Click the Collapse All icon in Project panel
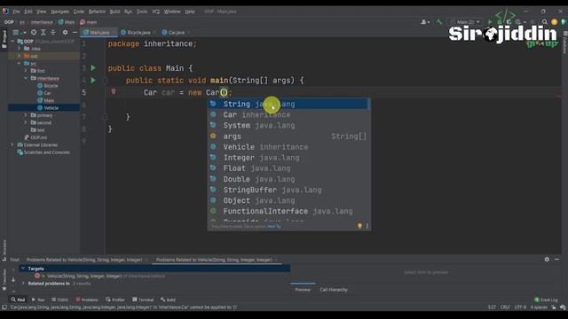568x319 pixels. click(x=53, y=33)
